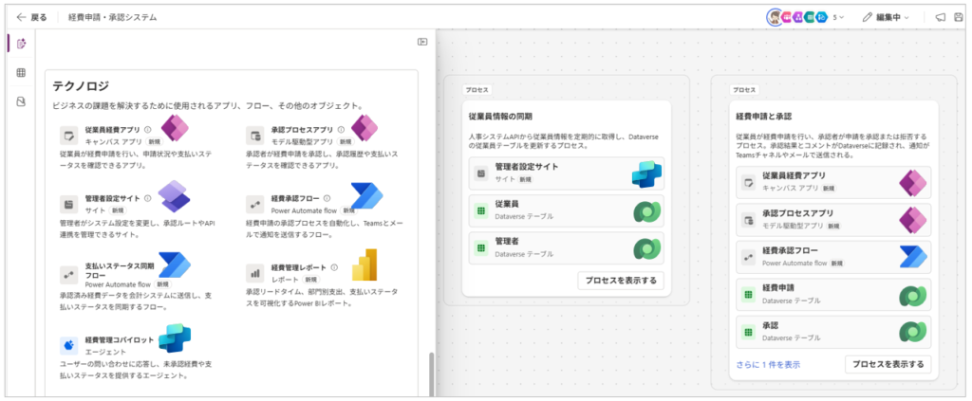Click the テクノロジ section heading
The width and height of the screenshot is (972, 401).
[x=81, y=86]
